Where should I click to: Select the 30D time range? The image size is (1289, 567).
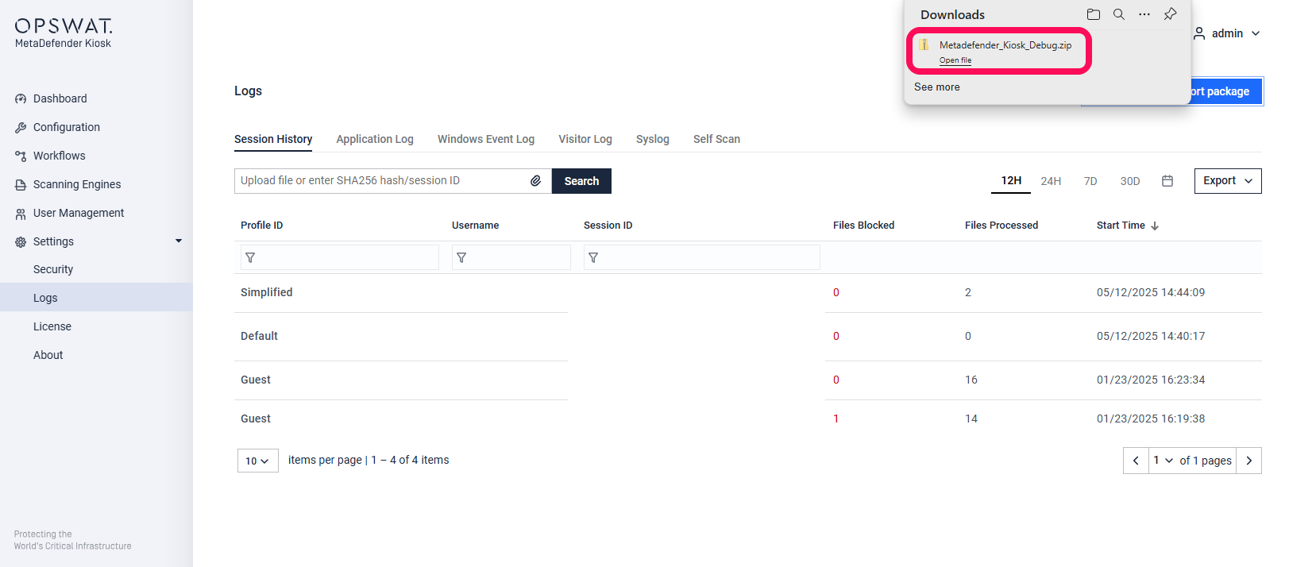[x=1130, y=181]
